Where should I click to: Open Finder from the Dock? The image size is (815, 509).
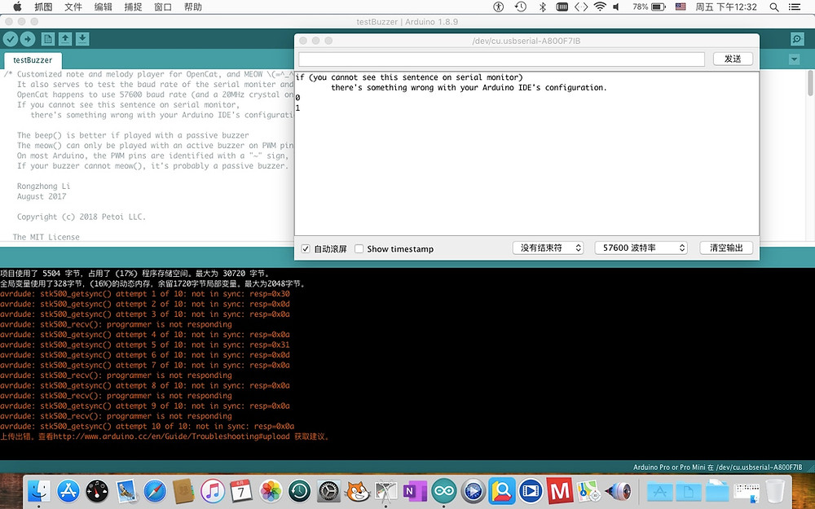pyautogui.click(x=39, y=491)
